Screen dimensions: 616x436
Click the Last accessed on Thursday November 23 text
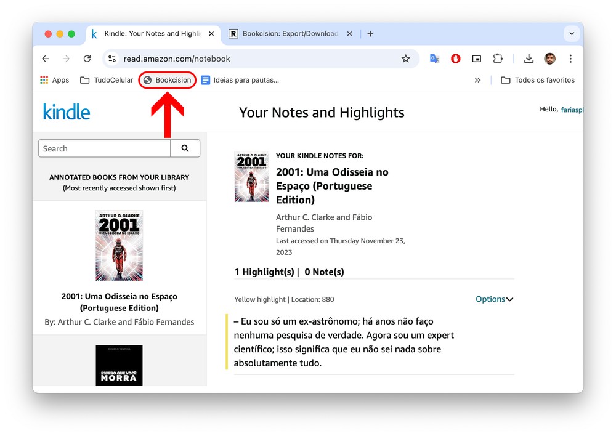coord(340,246)
